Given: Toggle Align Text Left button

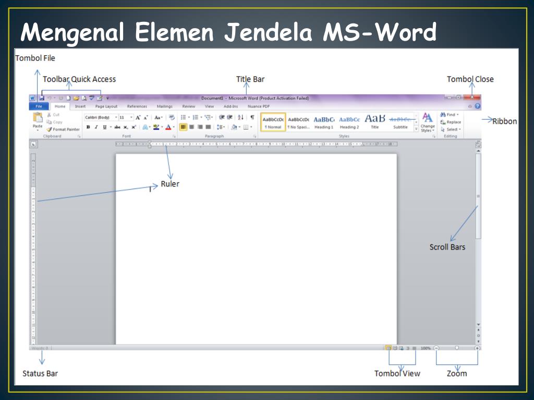Looking at the screenshot, I should (183, 127).
